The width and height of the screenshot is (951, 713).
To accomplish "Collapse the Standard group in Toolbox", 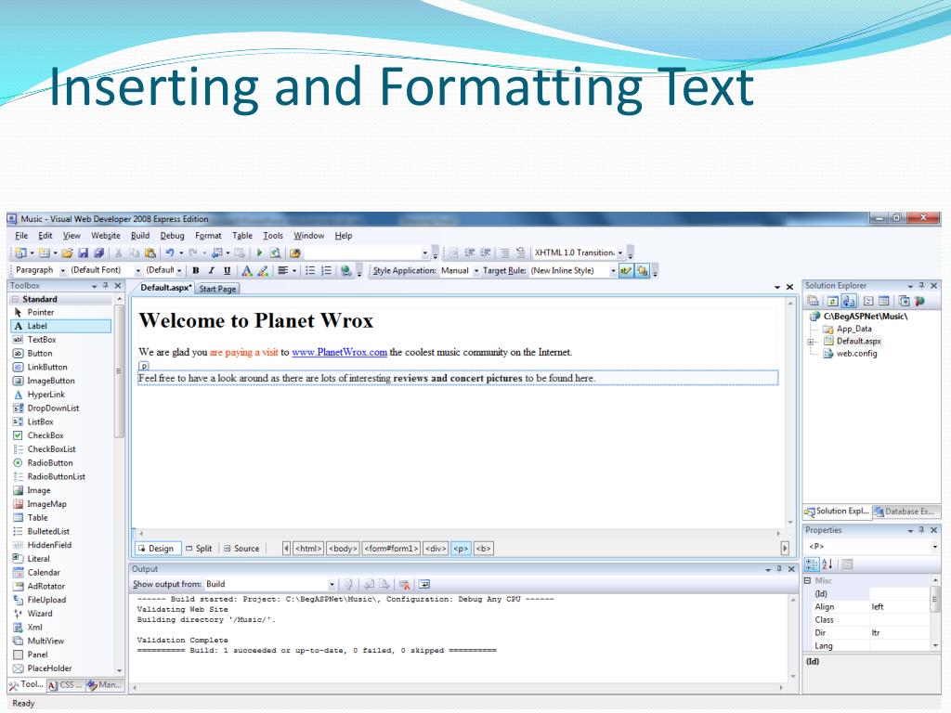I will tap(15, 299).
